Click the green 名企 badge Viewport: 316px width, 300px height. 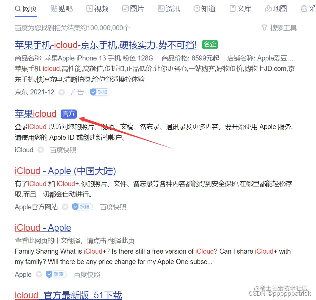tap(210, 44)
